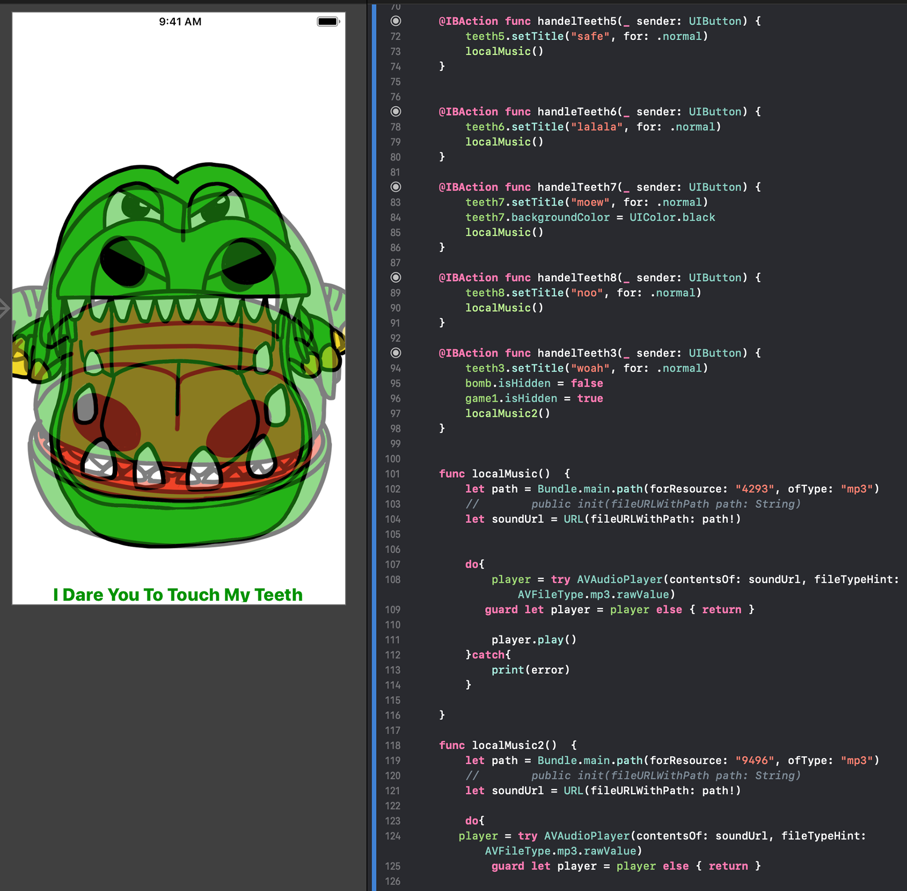Click bomb.isHidden on line 95
The image size is (907, 891).
coord(508,383)
